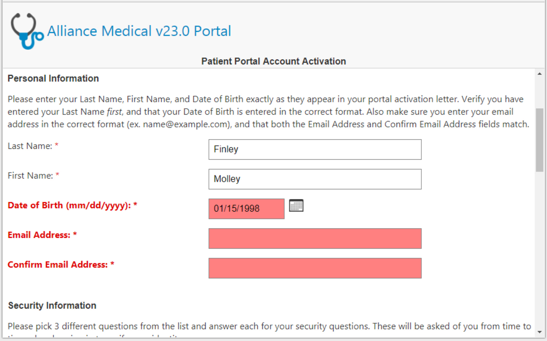Click the scrollbar down arrow
Viewport: 547px width, 341px height.
coord(539,332)
